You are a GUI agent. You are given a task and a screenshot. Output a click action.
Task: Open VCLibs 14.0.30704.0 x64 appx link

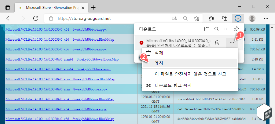56,109
